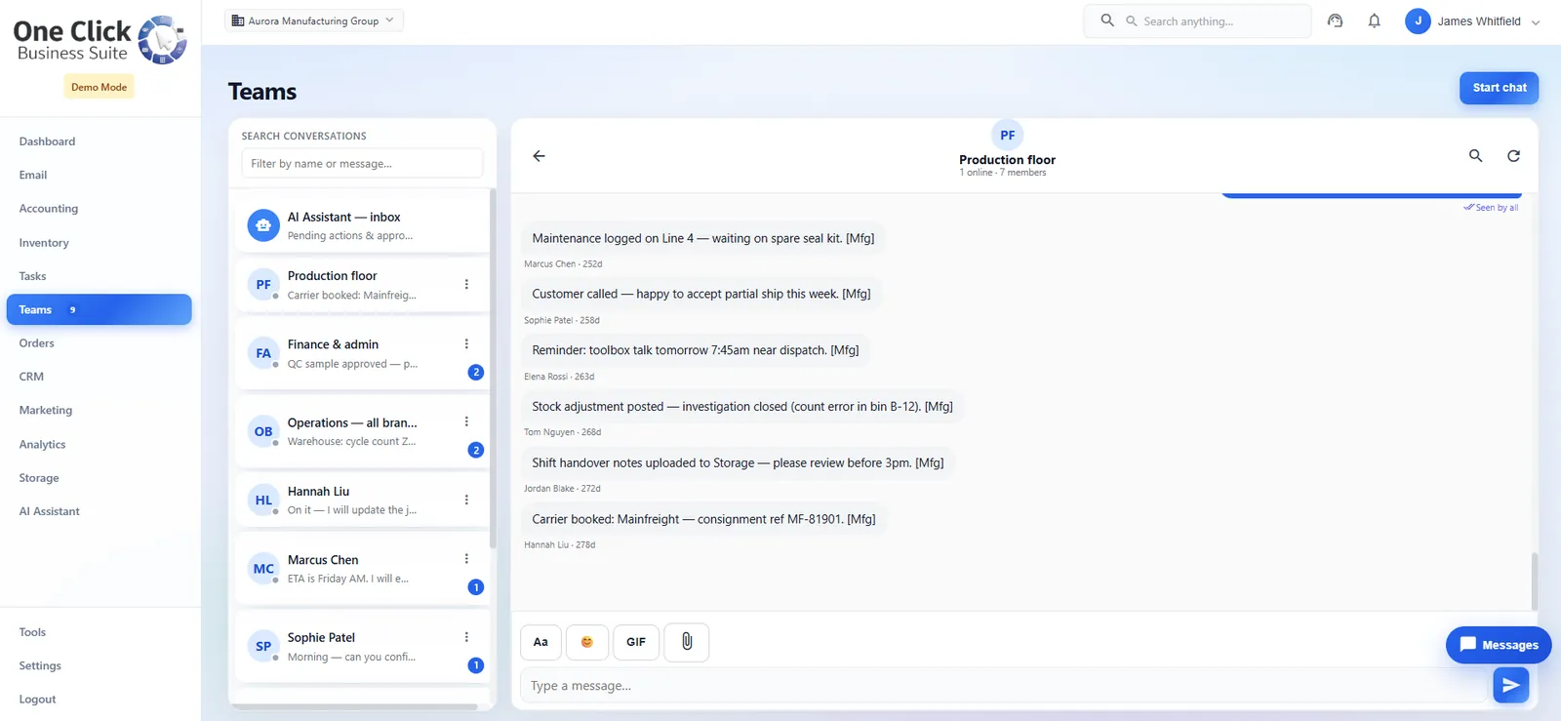The width and height of the screenshot is (1561, 721).
Task: Open options menu for Sophie Patel conversation
Action: point(466,636)
